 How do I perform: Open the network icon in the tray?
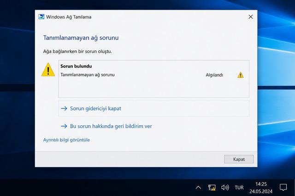[x=212, y=187]
